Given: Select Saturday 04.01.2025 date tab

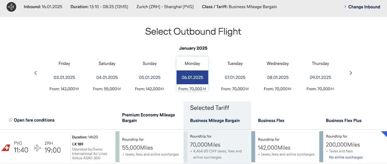Looking at the screenshot, I should [107, 77].
